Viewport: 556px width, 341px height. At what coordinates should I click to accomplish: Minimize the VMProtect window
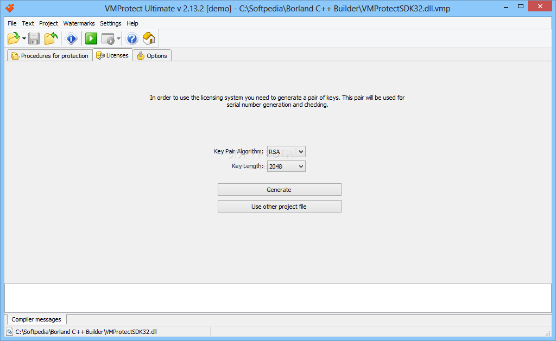506,7
